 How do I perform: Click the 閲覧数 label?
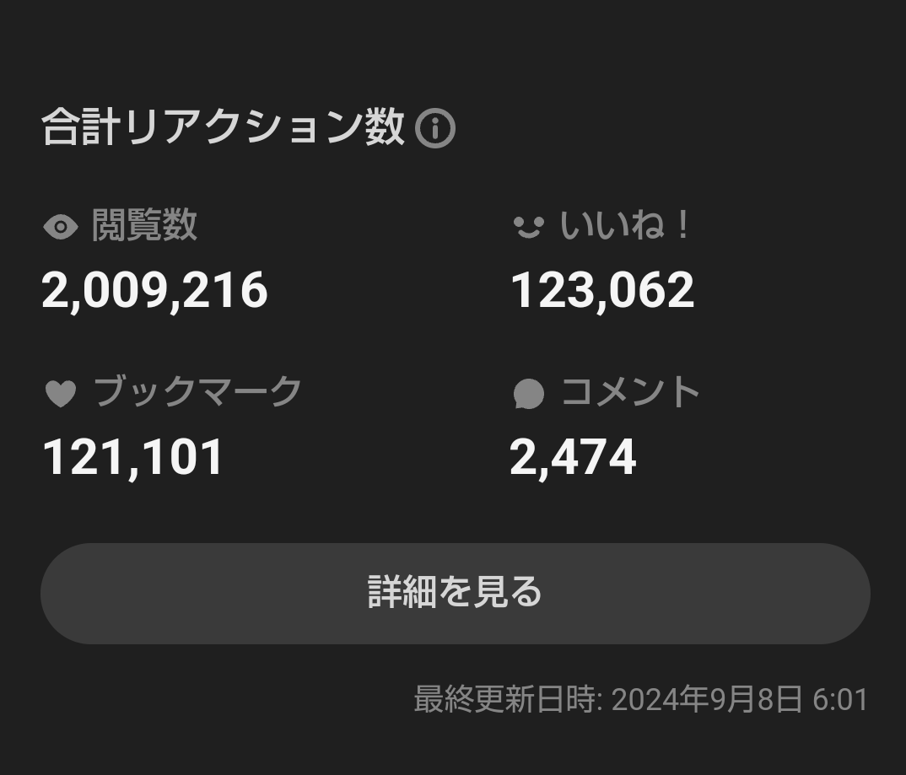pyautogui.click(x=144, y=226)
